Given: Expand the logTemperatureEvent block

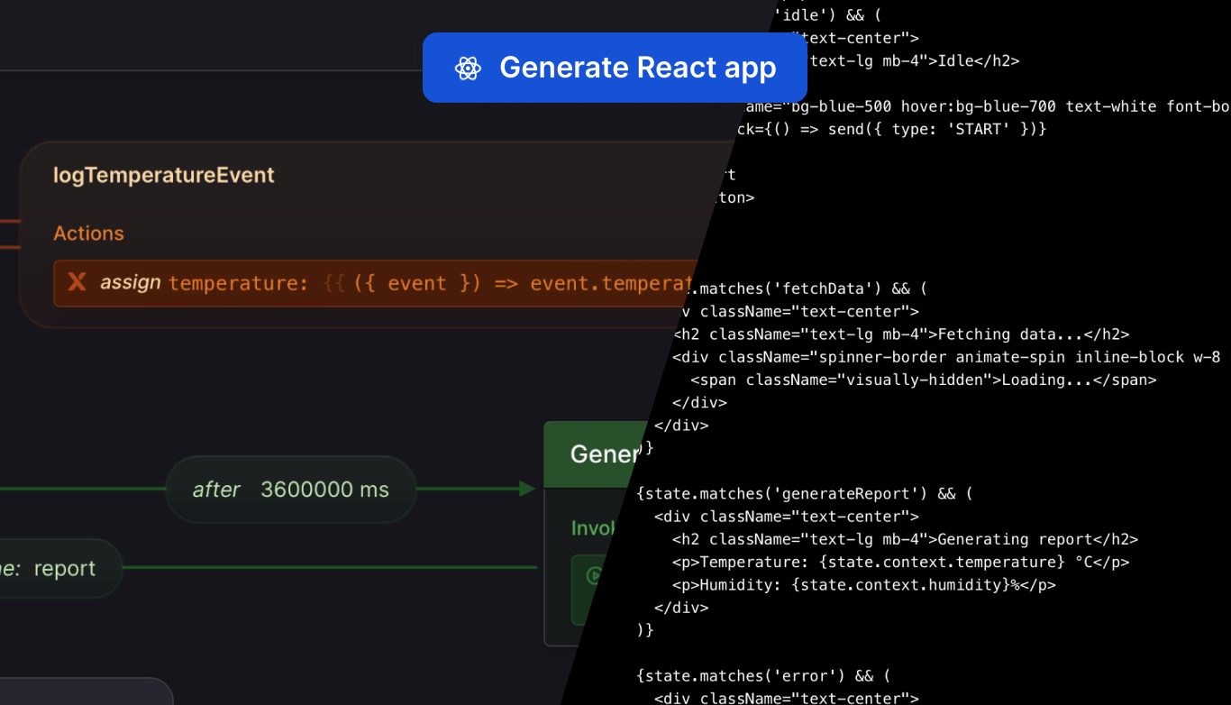Looking at the screenshot, I should click(x=163, y=175).
